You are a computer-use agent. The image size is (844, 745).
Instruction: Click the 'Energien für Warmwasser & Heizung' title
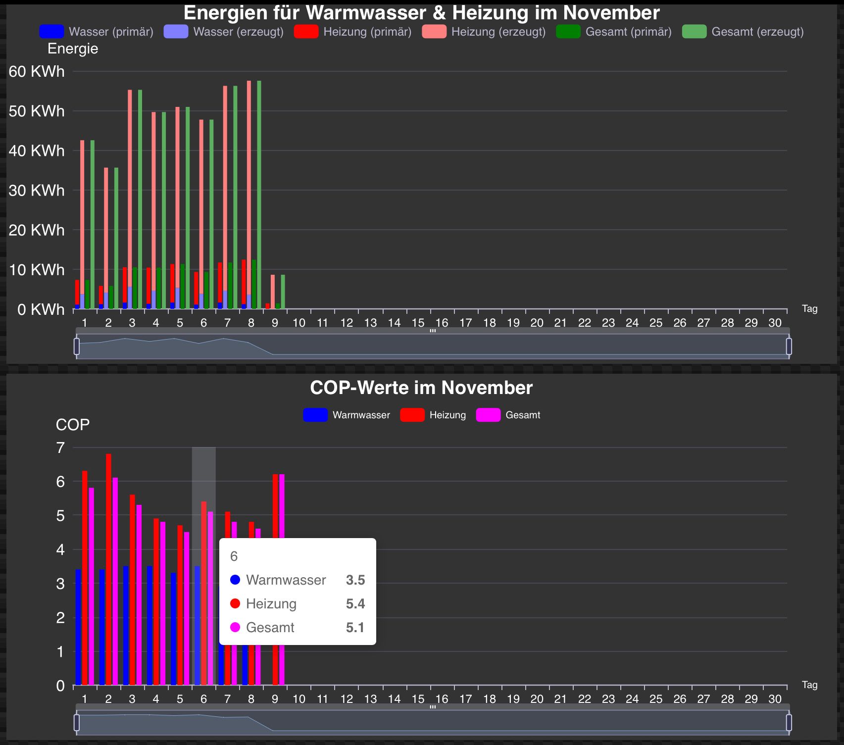point(422,12)
